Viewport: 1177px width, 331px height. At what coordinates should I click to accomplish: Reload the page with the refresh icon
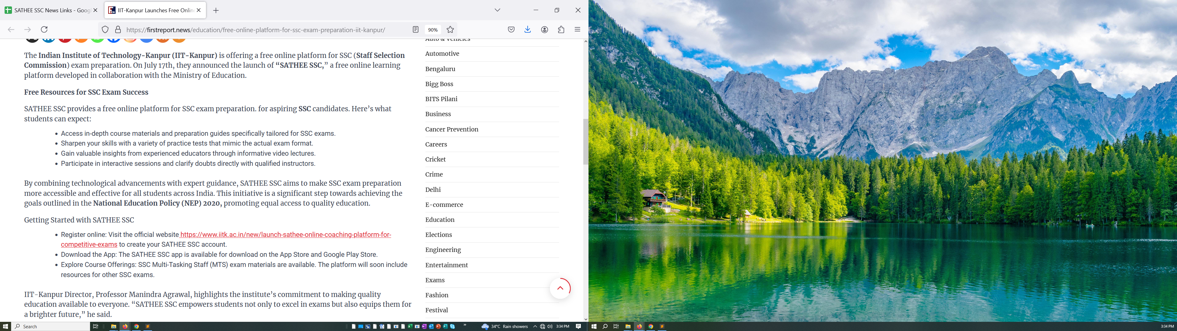coord(44,30)
